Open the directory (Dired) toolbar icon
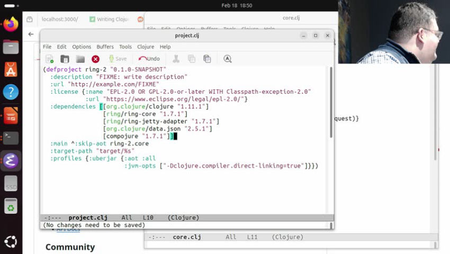450x254 pixels. 80,59
